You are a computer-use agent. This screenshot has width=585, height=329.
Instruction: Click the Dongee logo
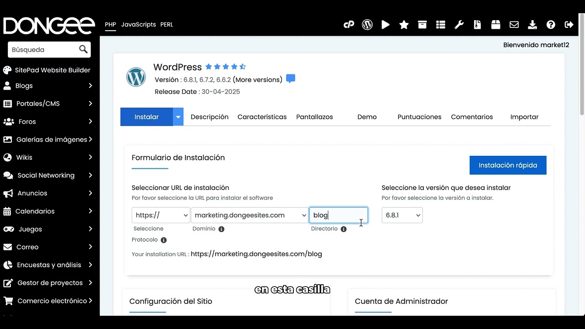49,26
